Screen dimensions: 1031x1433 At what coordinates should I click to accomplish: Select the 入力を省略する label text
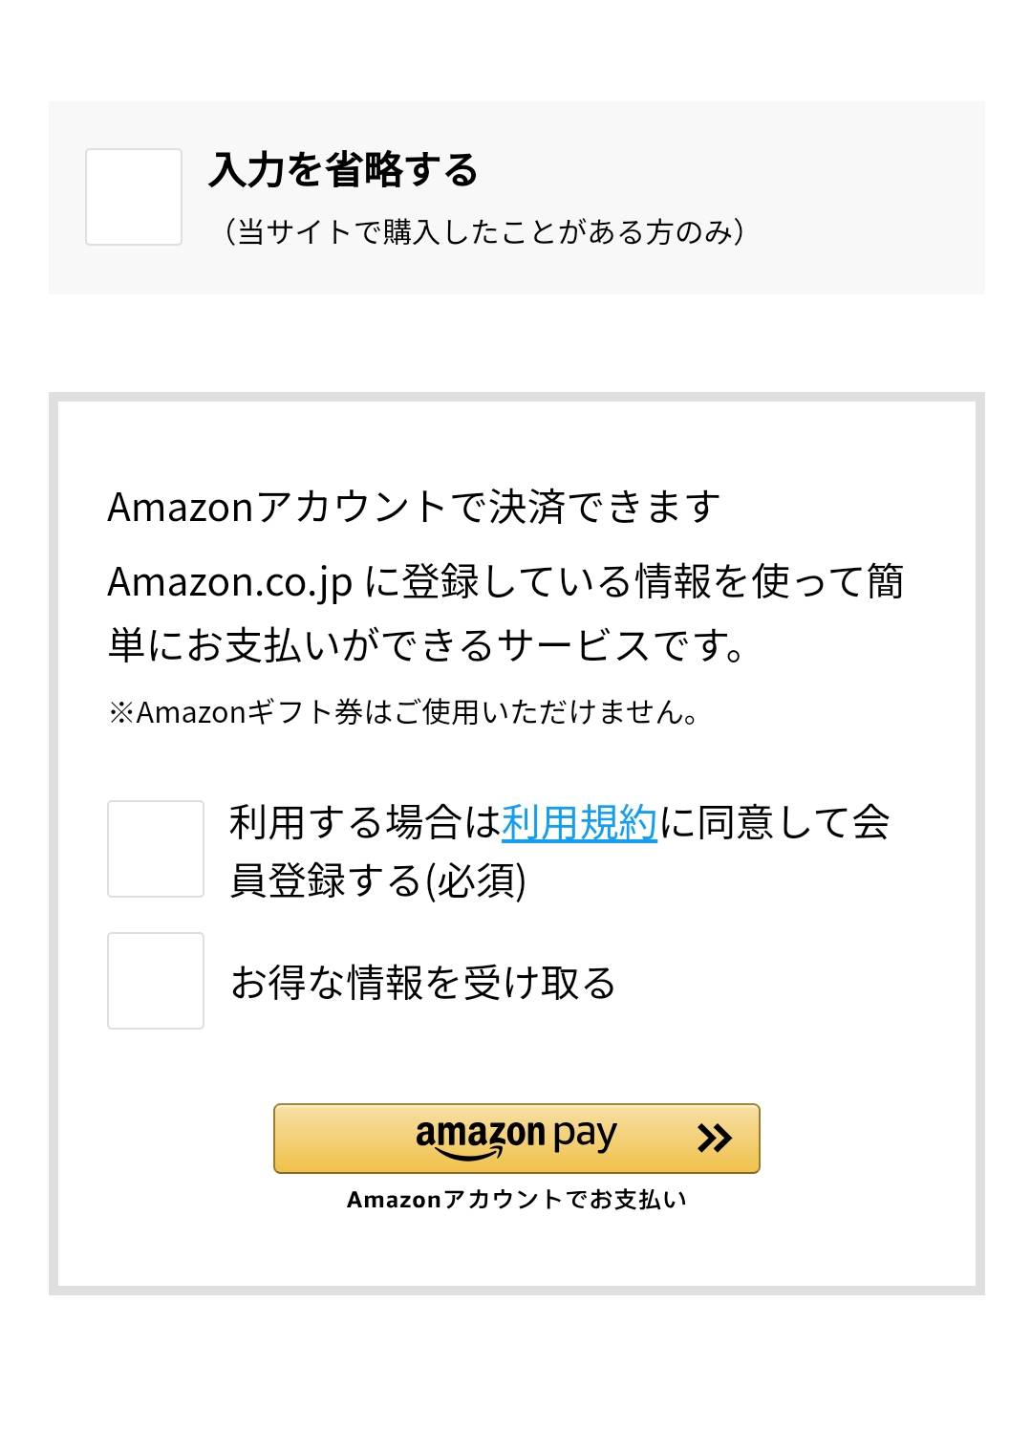tap(343, 169)
